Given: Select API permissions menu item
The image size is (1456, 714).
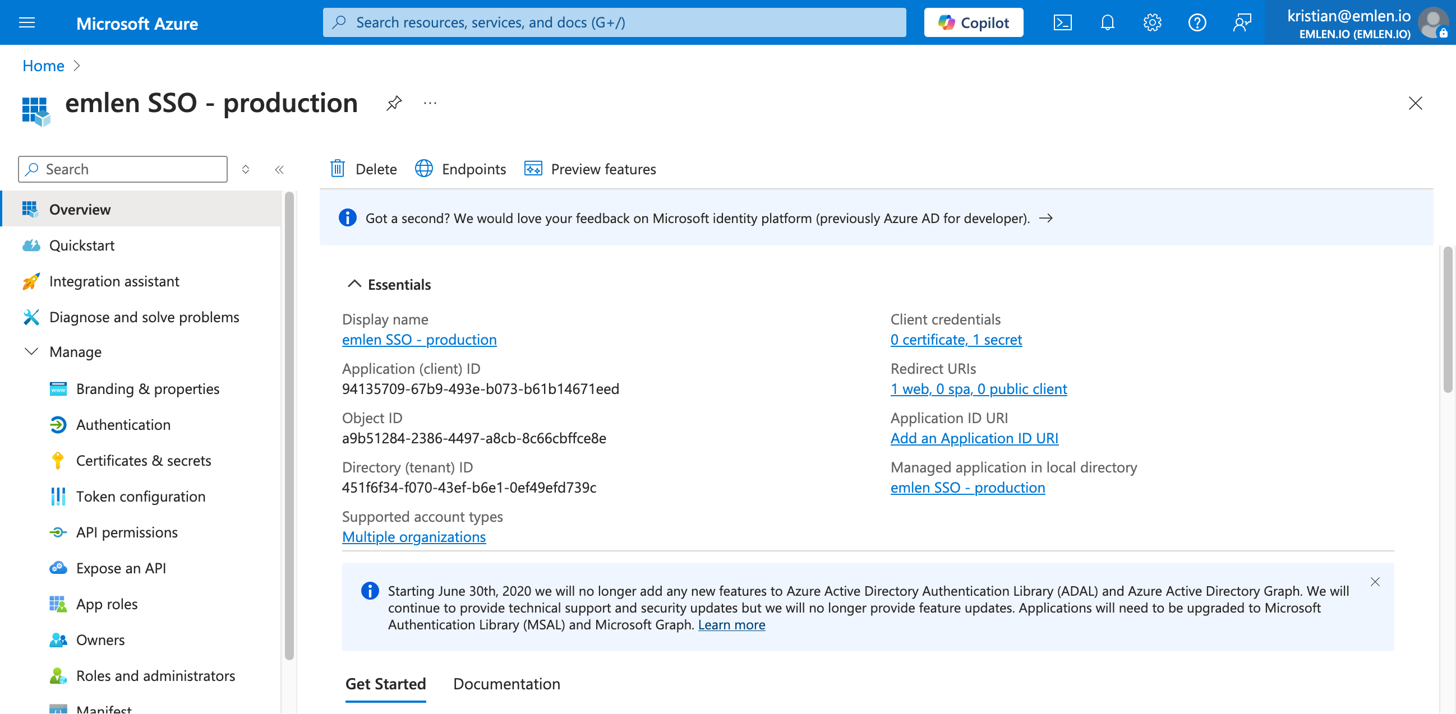Looking at the screenshot, I should click(x=127, y=532).
